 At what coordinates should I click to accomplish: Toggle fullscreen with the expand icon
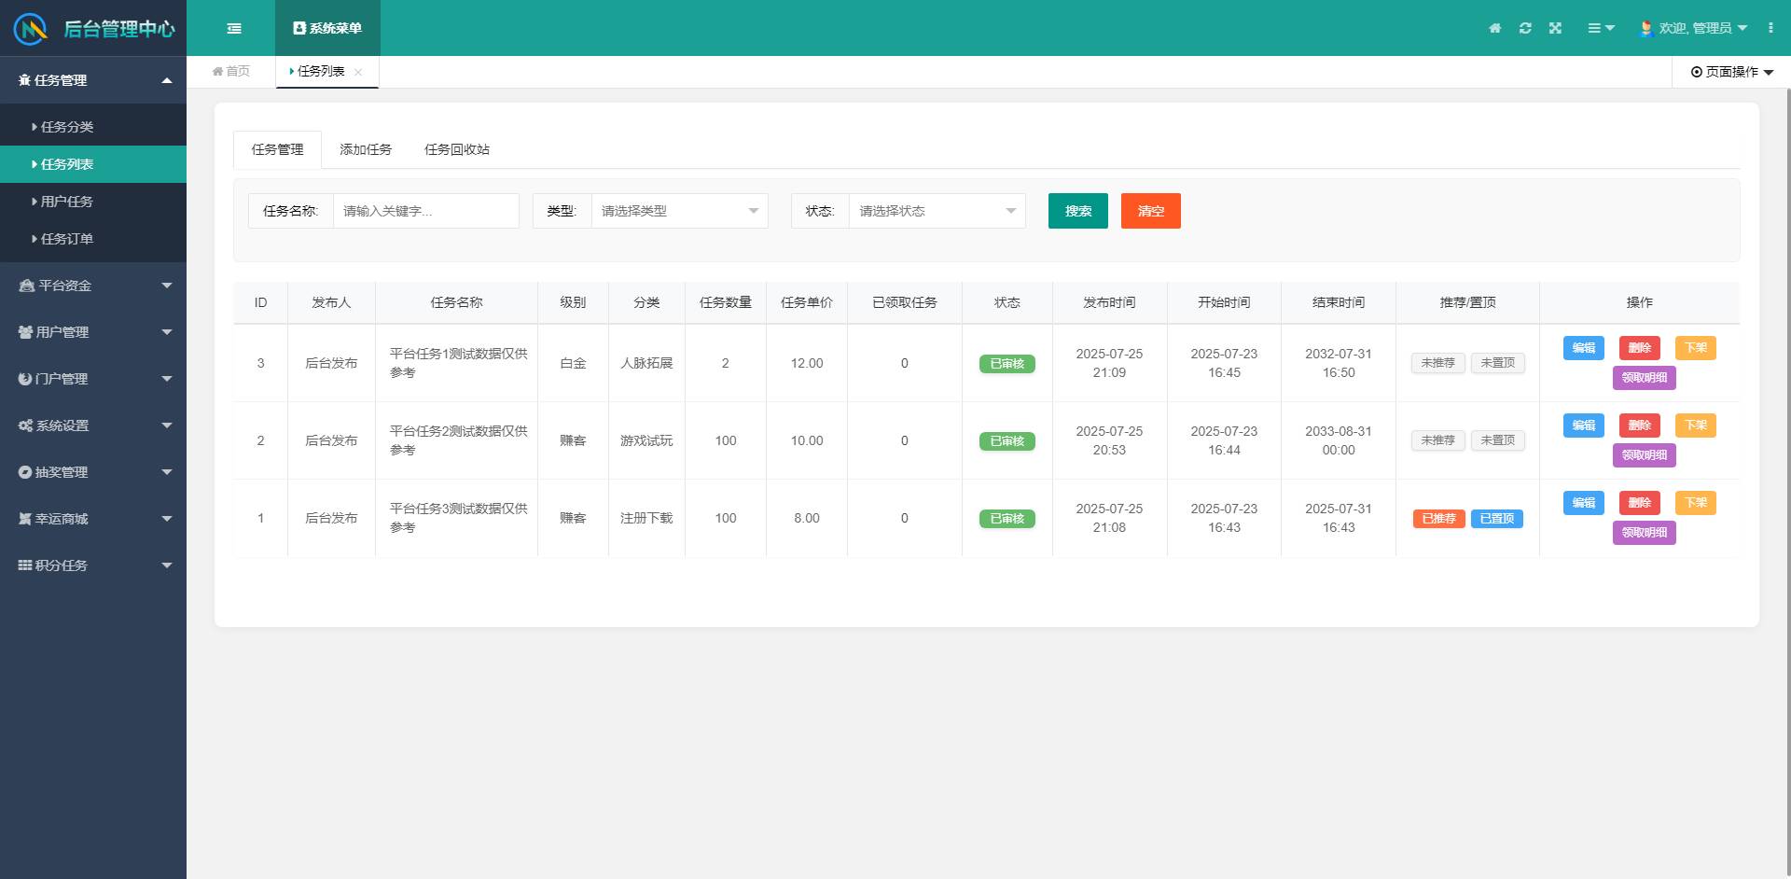[x=1555, y=28]
